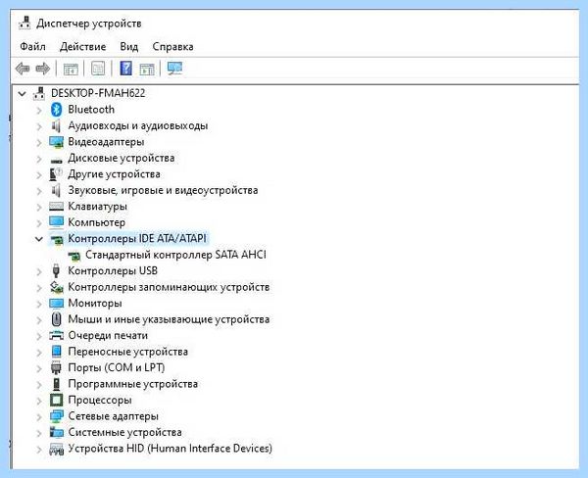
Task: Click the speaker icon beside Аудиовходы и аудиовыходы
Action: point(56,125)
